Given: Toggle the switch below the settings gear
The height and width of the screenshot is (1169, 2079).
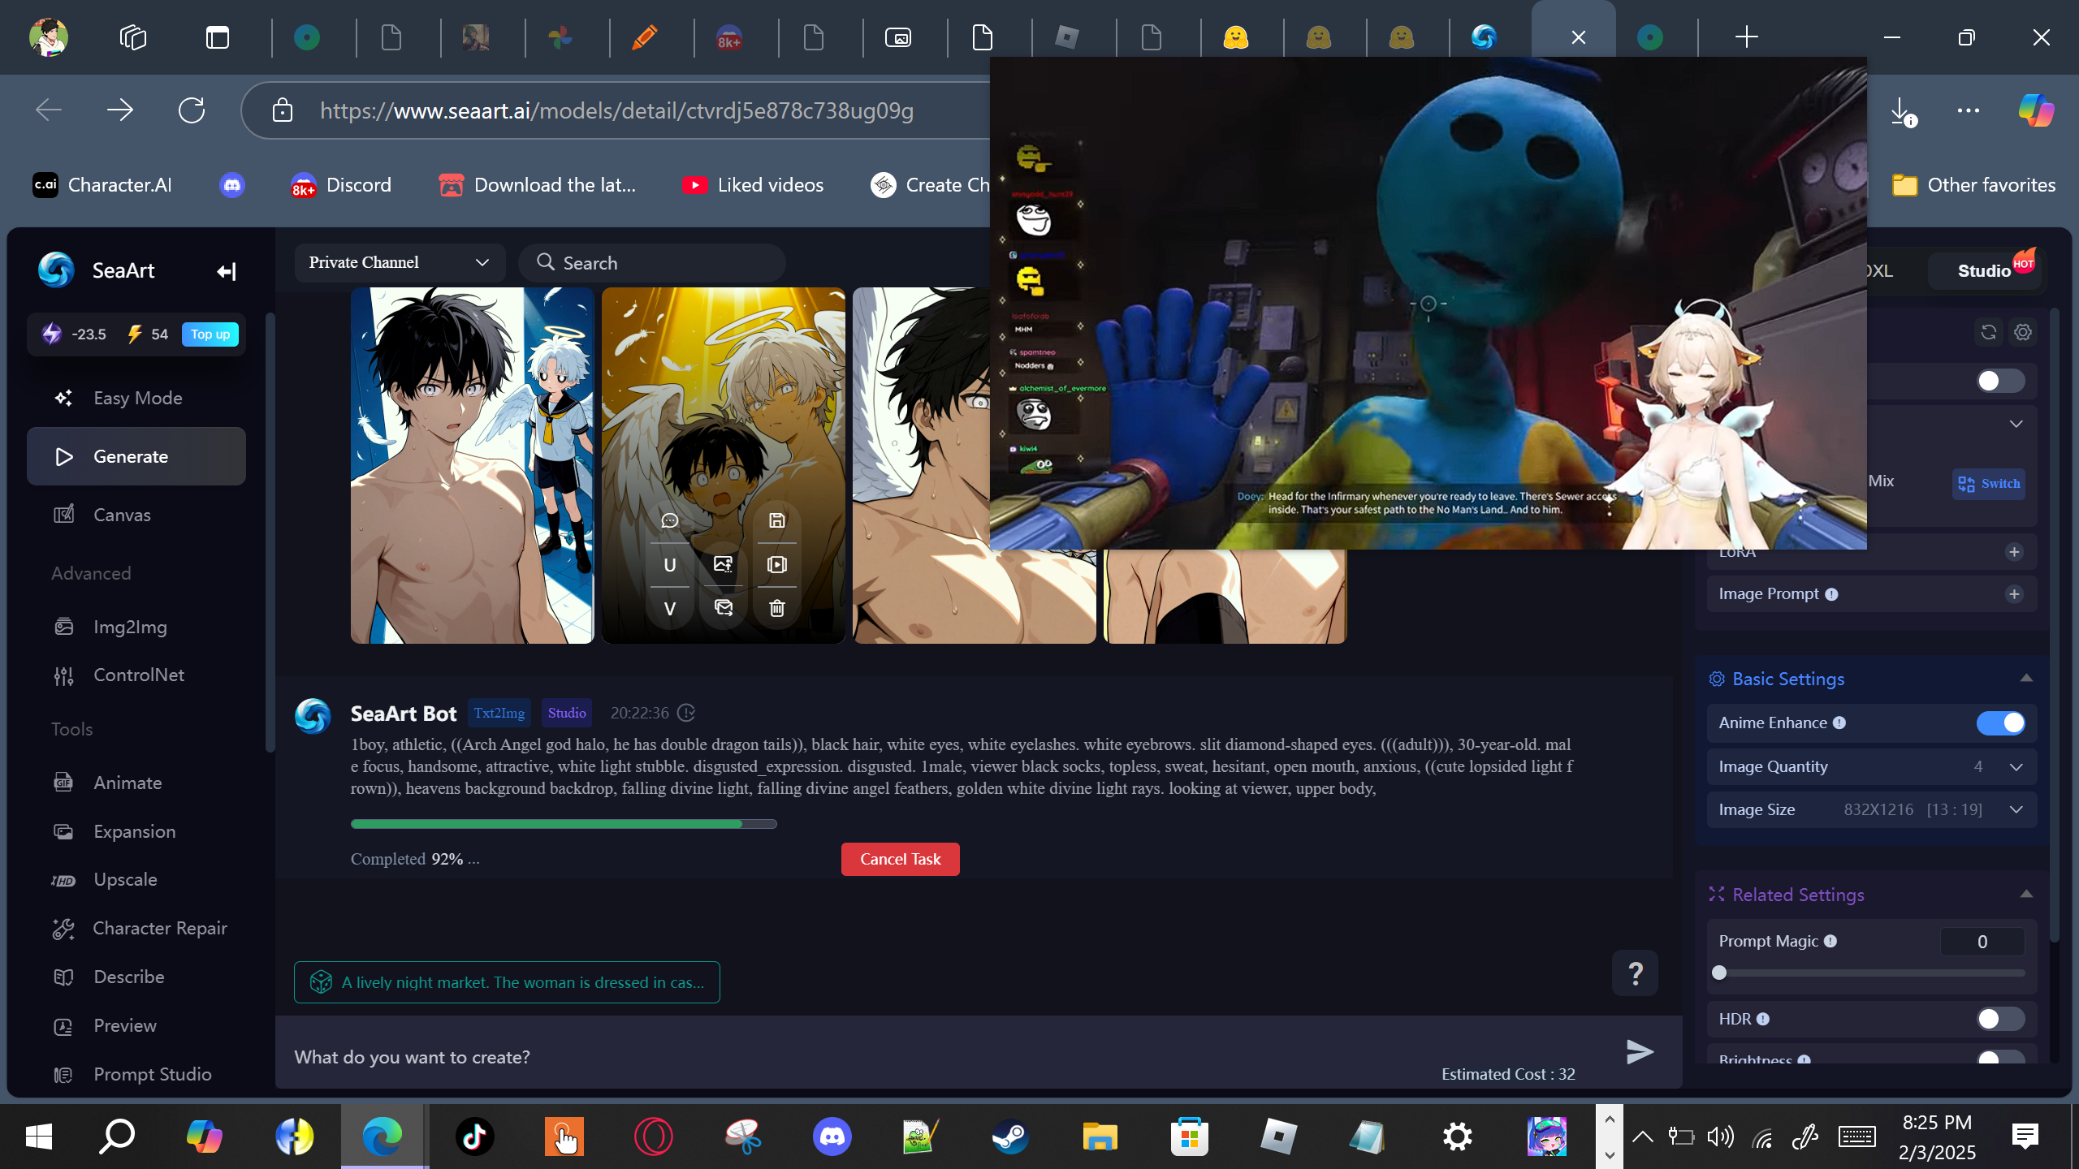Looking at the screenshot, I should tap(2001, 381).
